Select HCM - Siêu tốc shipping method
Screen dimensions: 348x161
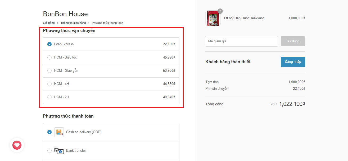click(x=49, y=57)
